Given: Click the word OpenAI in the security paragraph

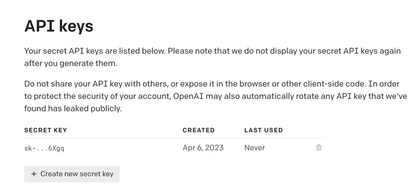Looking at the screenshot, I should click(188, 96).
